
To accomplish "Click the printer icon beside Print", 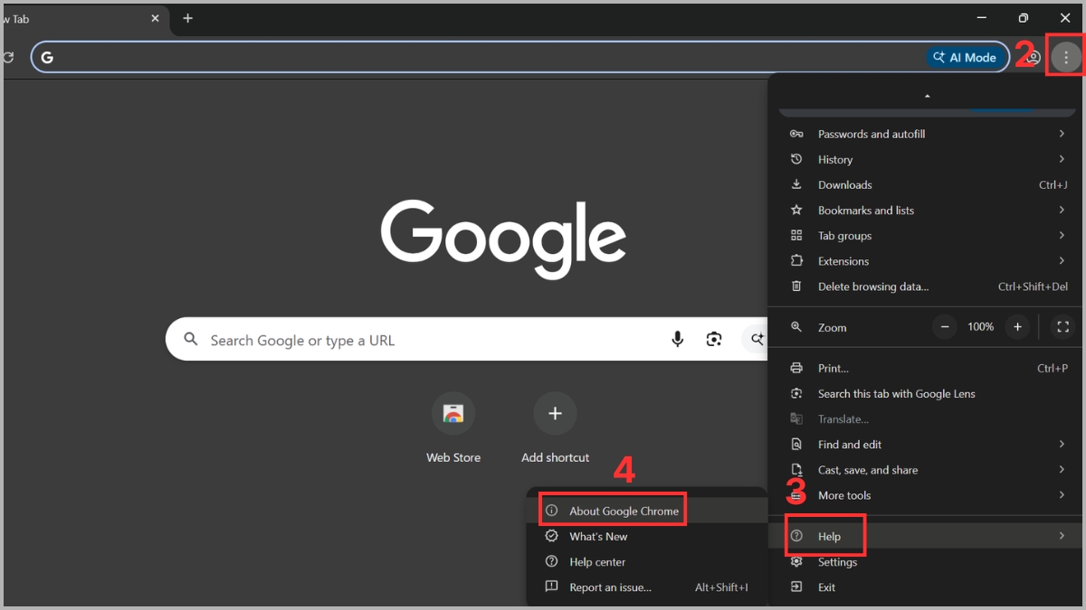I will point(796,368).
